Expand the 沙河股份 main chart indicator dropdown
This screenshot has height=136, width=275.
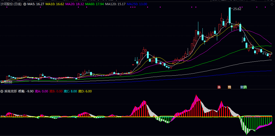(25, 4)
